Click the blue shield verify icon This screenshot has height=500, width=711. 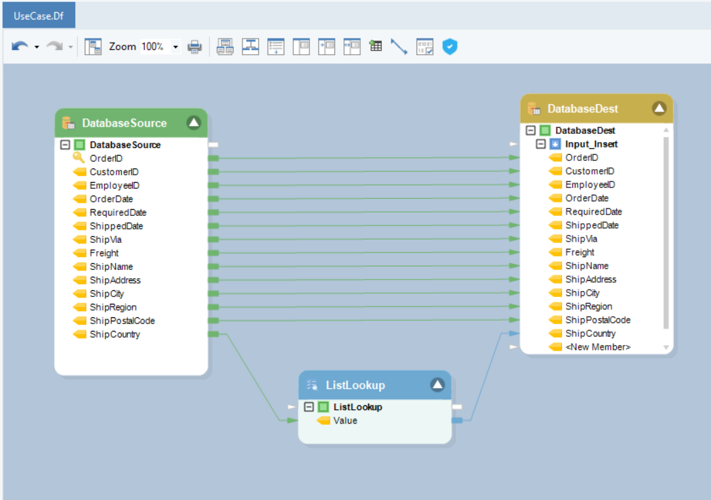coord(450,47)
